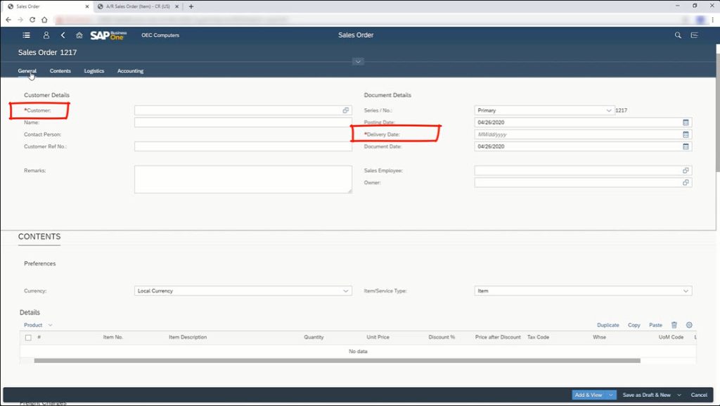Open Document Date calendar picker
720x406 pixels.
[686, 146]
